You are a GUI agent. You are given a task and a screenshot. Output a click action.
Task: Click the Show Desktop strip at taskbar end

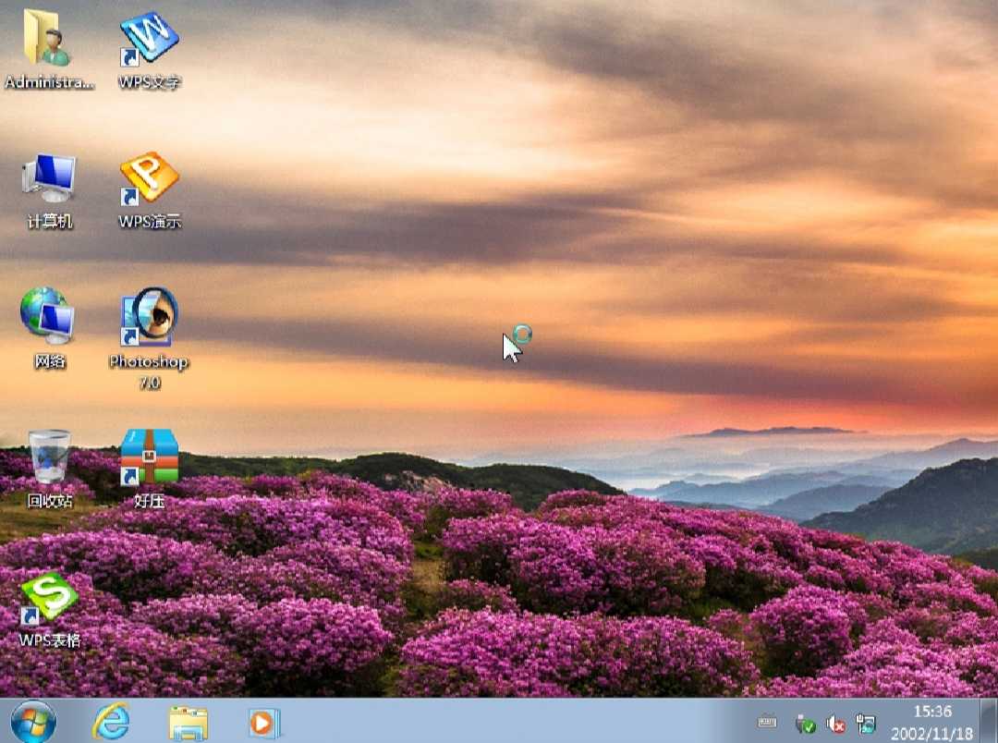point(991,721)
